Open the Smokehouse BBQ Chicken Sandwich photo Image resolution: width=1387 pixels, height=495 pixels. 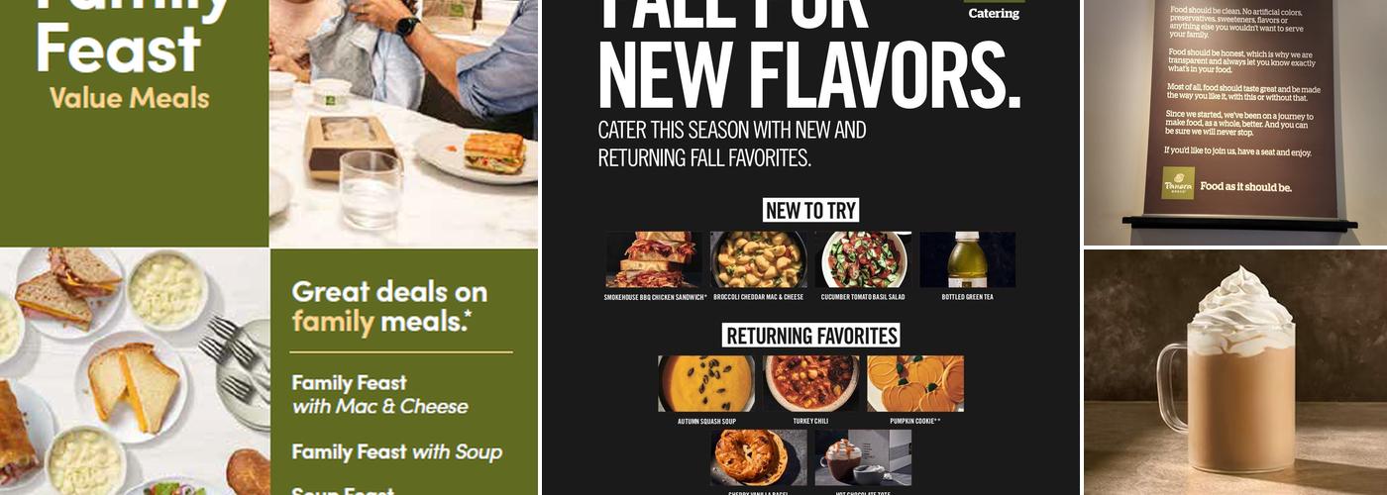point(654,259)
